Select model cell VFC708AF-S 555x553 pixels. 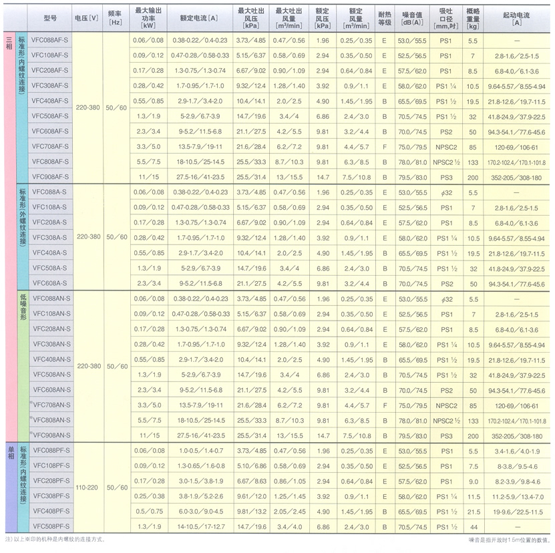coord(50,146)
